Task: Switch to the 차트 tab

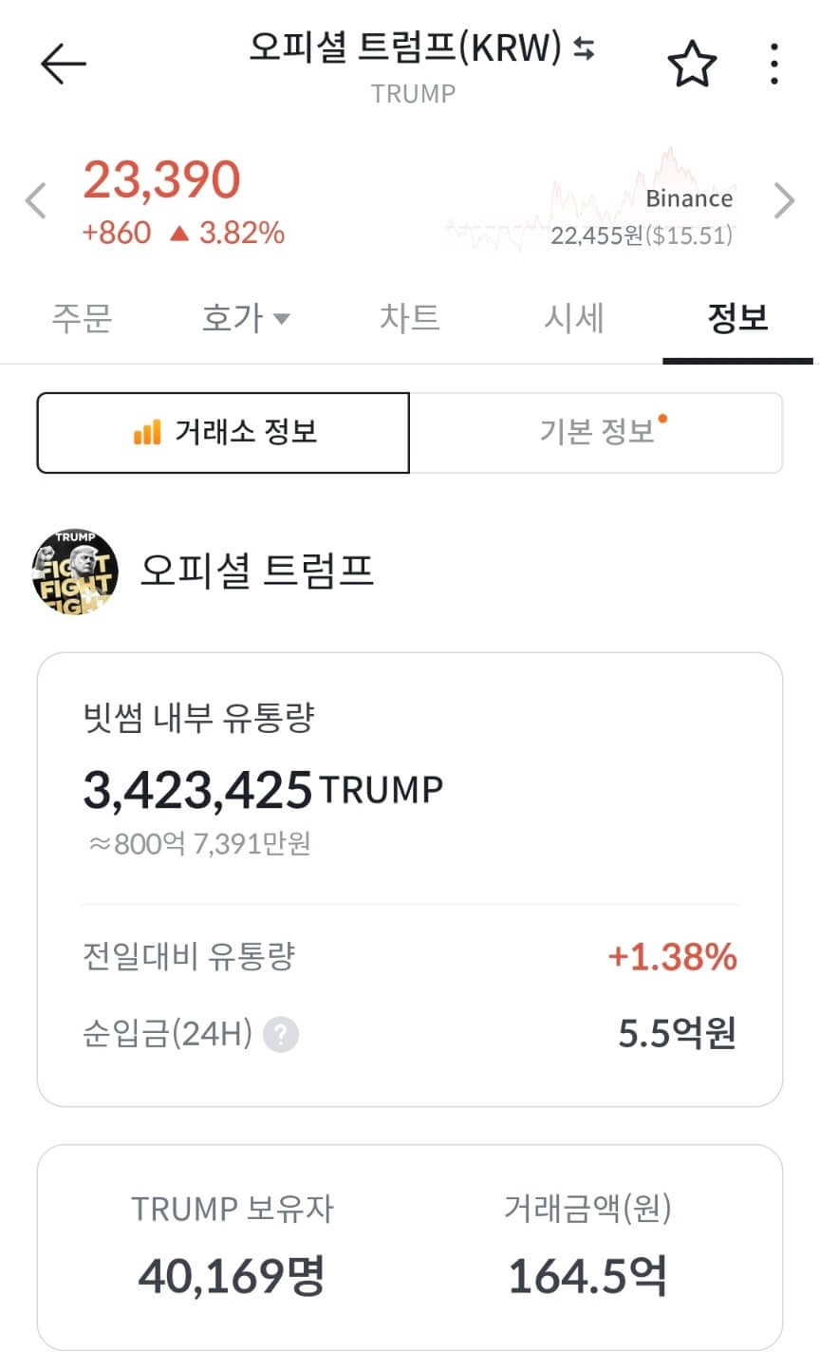Action: coord(409,319)
